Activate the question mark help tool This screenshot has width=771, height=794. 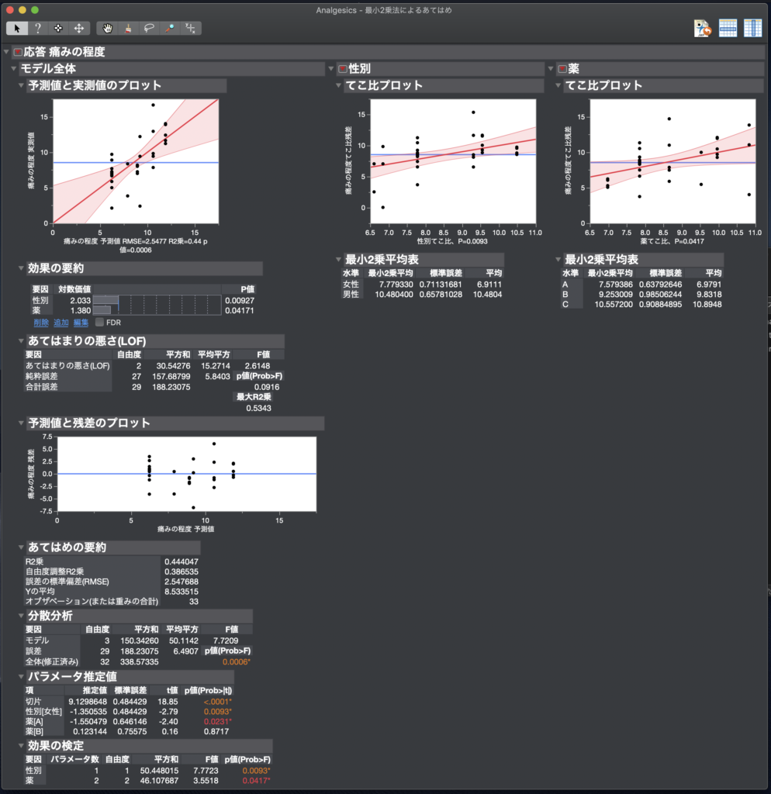point(37,28)
